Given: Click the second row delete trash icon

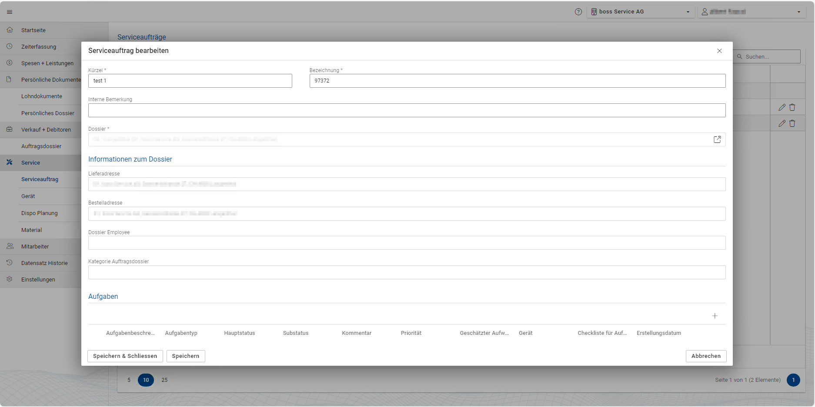Looking at the screenshot, I should point(792,123).
